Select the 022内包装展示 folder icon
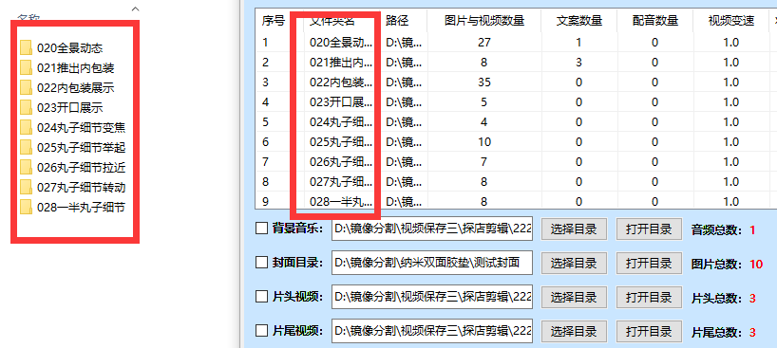Viewport: 777px width, 348px height. (27, 88)
